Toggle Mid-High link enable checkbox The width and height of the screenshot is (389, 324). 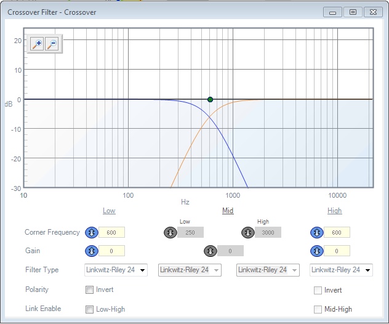(x=318, y=309)
